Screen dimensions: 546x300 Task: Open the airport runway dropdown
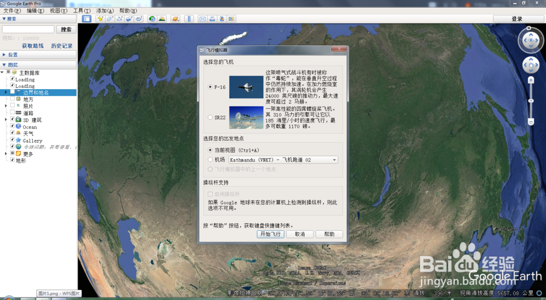click(x=283, y=160)
